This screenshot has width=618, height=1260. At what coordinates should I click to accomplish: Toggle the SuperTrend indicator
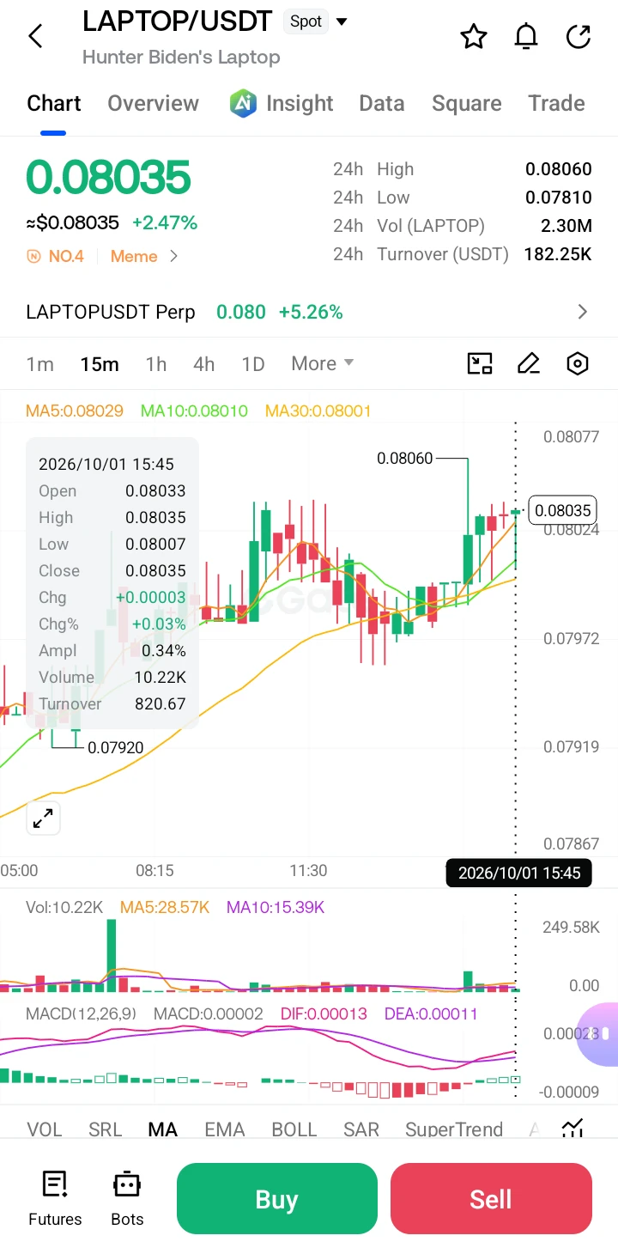[x=454, y=1129]
